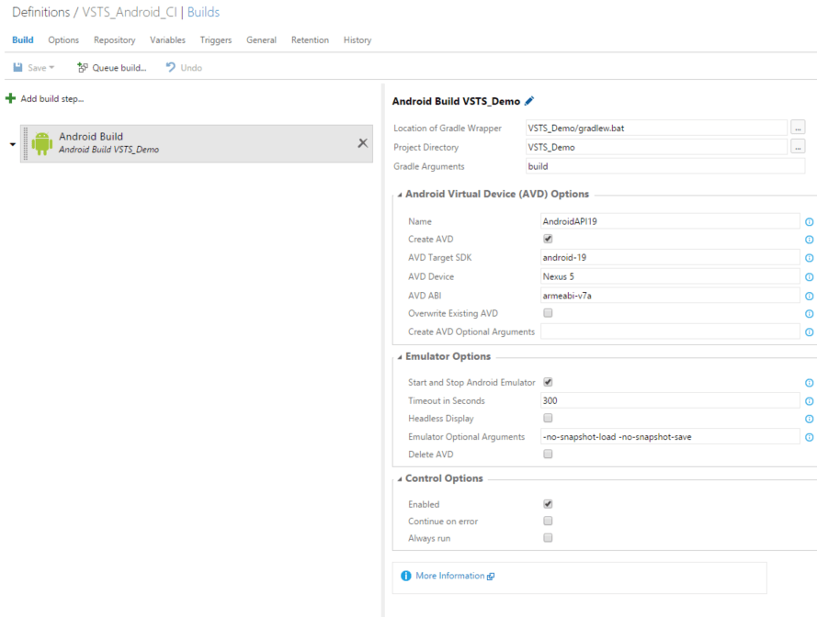Enable Overwrite Existing AVD checkbox
The height and width of the screenshot is (617, 817).
(549, 313)
